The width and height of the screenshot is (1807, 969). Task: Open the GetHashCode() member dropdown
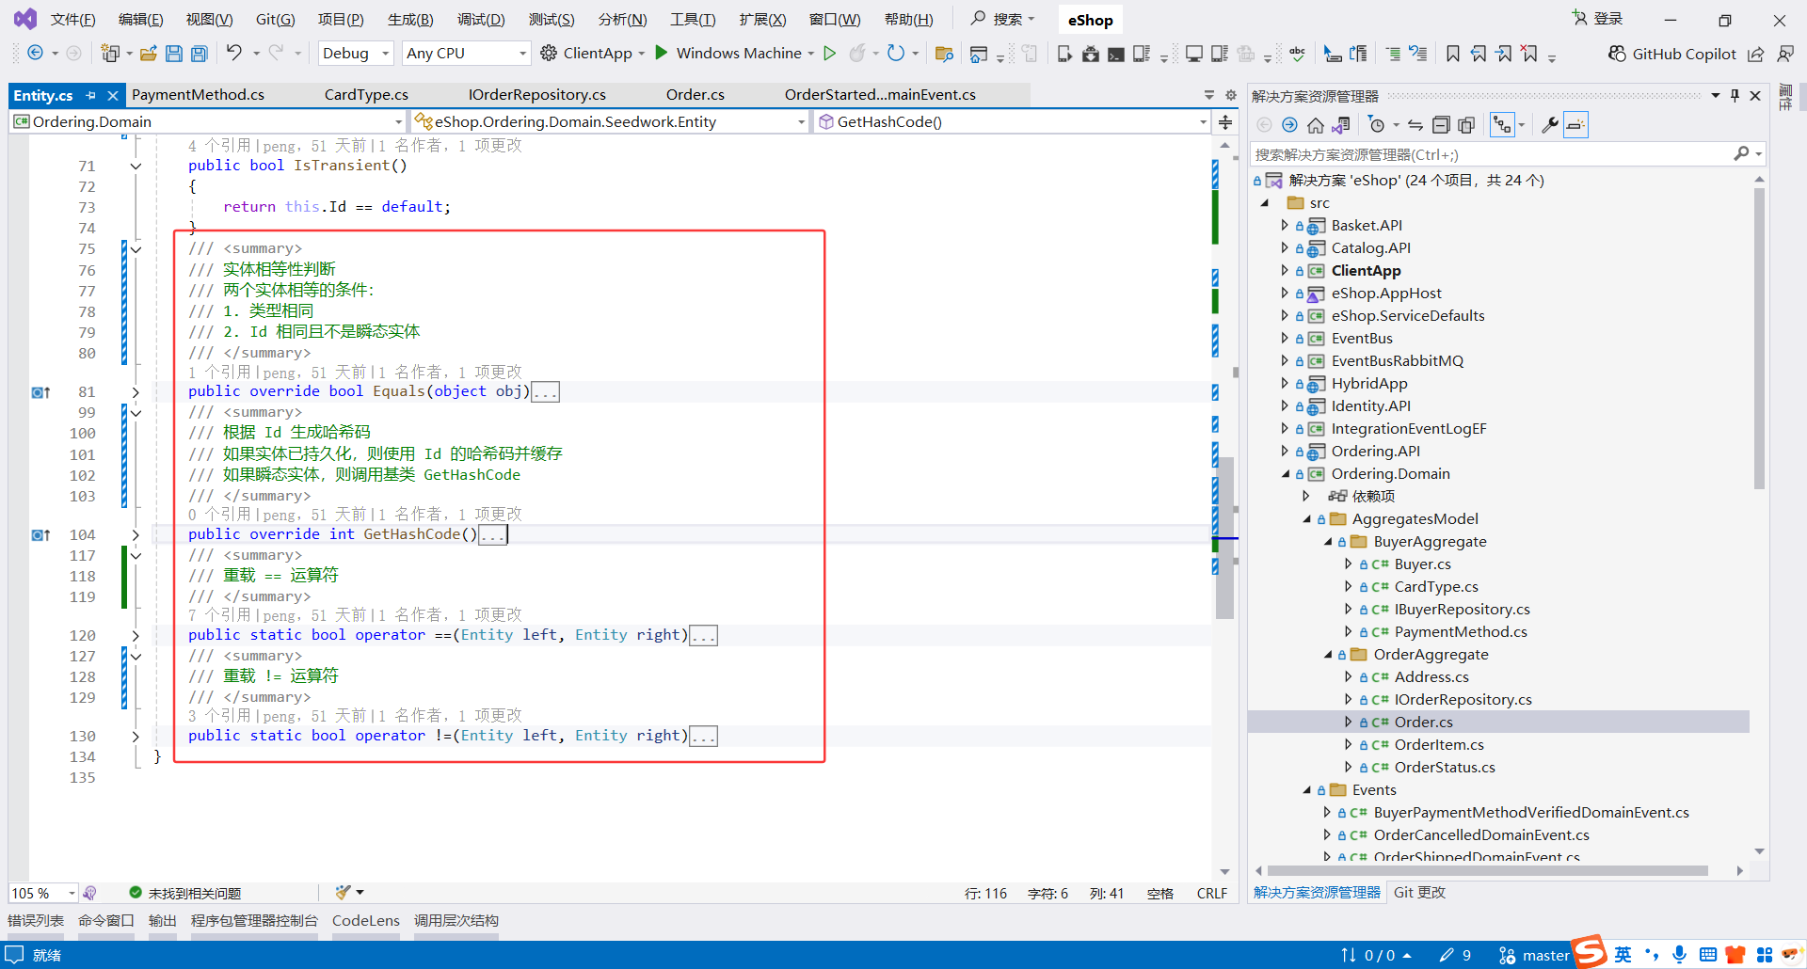(1012, 122)
